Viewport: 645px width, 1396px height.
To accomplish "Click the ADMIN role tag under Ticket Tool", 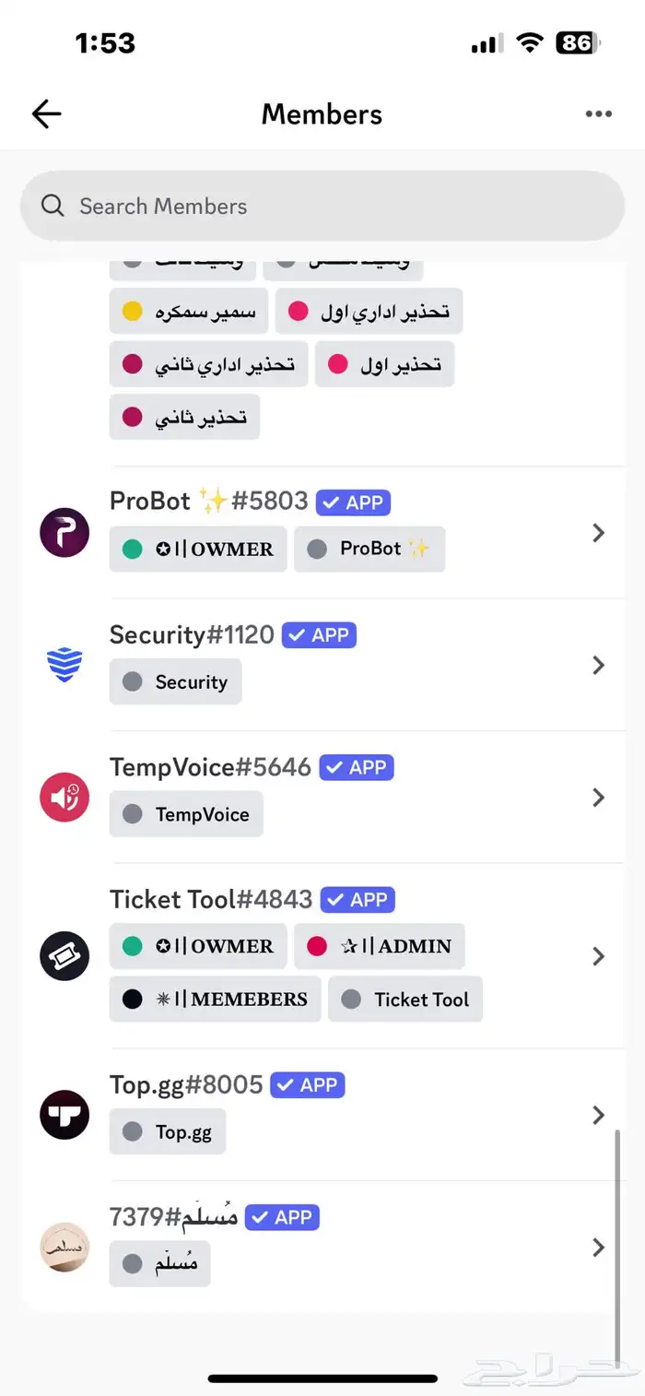I will tap(380, 946).
